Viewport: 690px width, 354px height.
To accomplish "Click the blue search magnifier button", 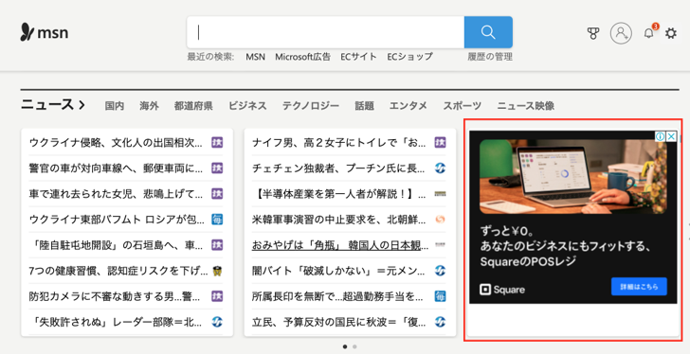I will tap(488, 32).
